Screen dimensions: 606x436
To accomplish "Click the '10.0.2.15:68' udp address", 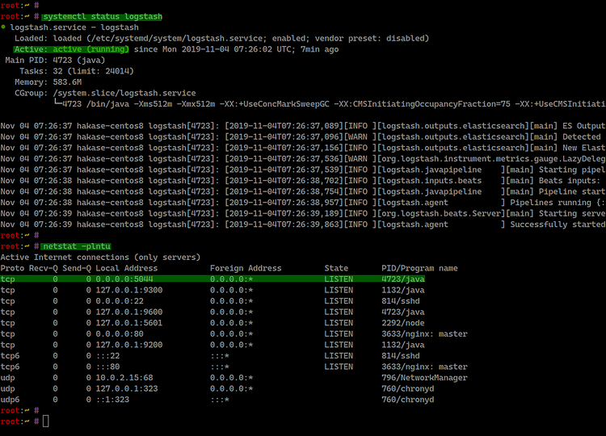I will coord(124,378).
